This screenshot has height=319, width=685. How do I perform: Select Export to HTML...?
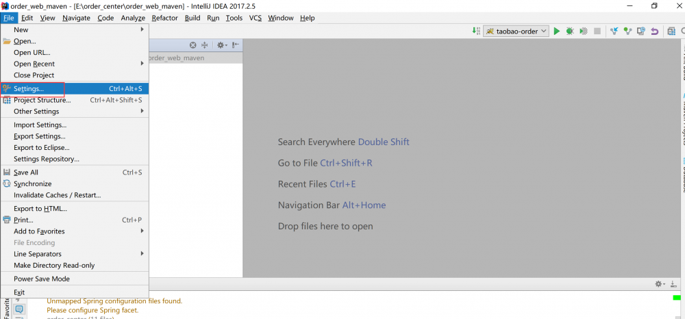75,209
